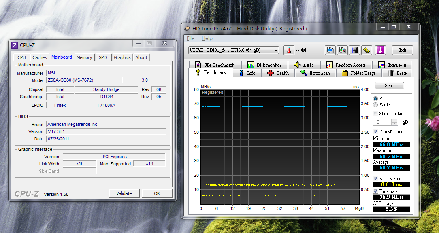The image size is (439, 233).
Task: Switch to Health tab
Action: click(x=278, y=73)
